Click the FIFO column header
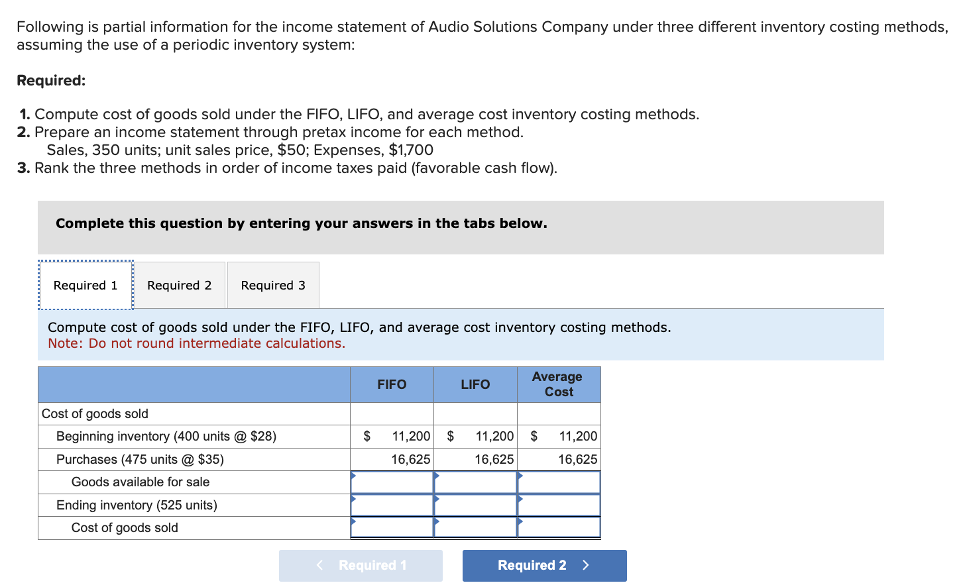 [x=392, y=384]
